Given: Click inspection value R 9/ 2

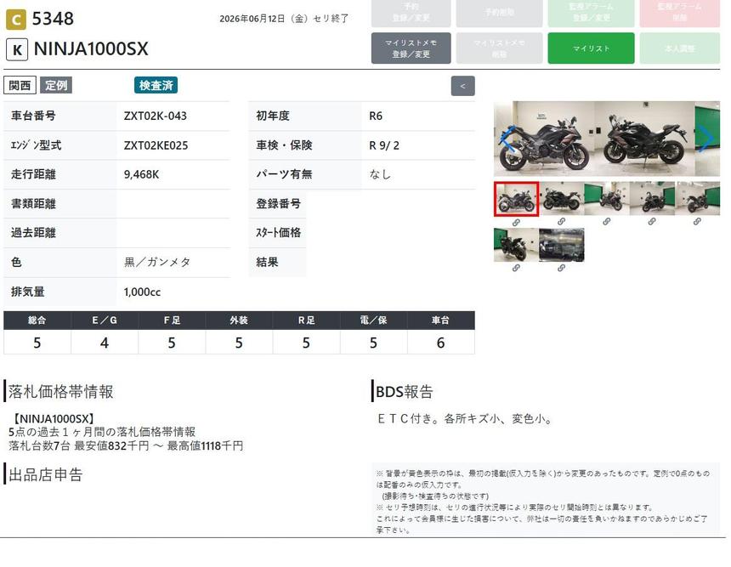Looking at the screenshot, I should tap(384, 145).
